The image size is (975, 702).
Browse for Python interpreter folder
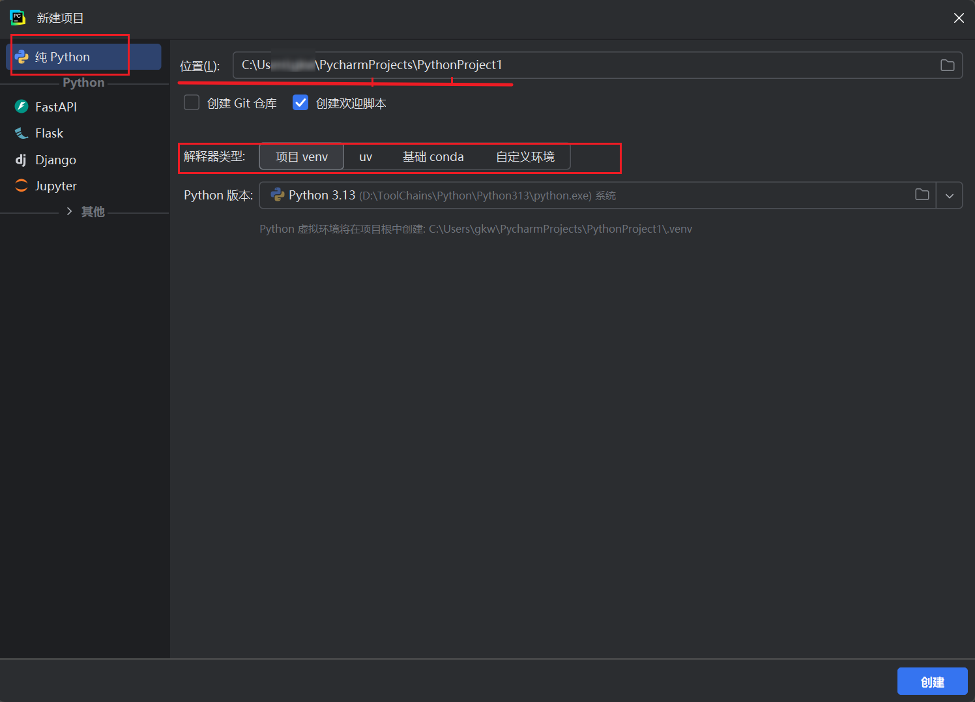tap(922, 194)
